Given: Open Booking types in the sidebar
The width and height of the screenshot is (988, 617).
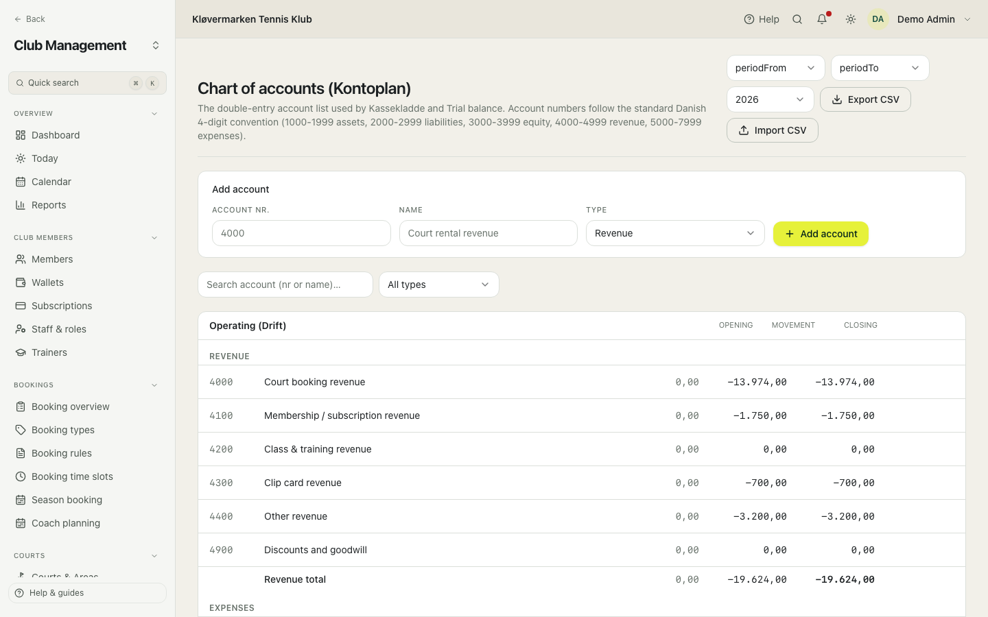Looking at the screenshot, I should tap(87, 430).
